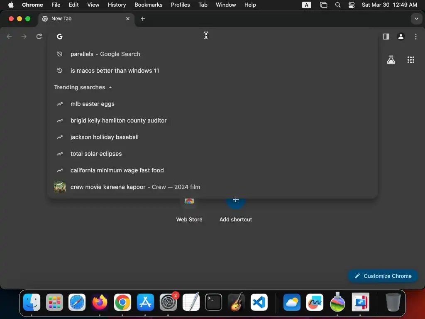Open the View menu
This screenshot has height=319, width=425.
pos(93,5)
